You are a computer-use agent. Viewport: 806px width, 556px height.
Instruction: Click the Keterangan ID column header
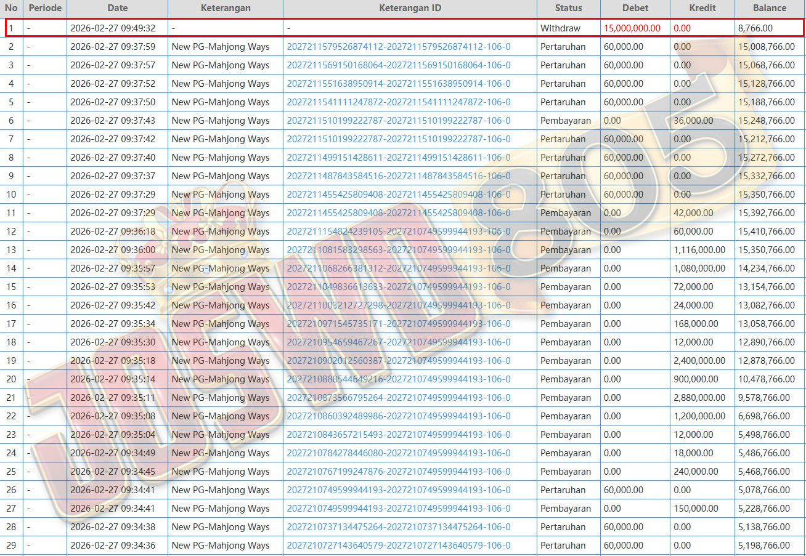[x=410, y=8]
